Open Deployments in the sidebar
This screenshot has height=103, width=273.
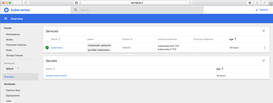(x=13, y=96)
